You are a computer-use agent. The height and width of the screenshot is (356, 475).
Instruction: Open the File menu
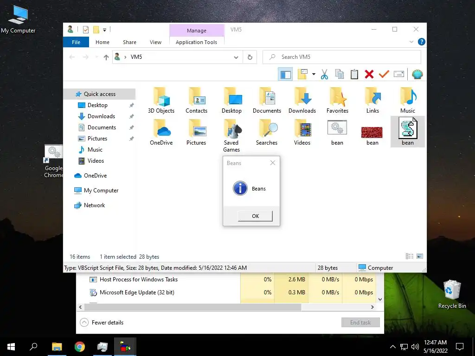[76, 42]
